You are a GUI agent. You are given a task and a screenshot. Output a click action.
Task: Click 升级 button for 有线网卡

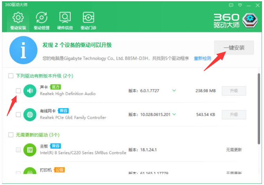click(x=234, y=115)
